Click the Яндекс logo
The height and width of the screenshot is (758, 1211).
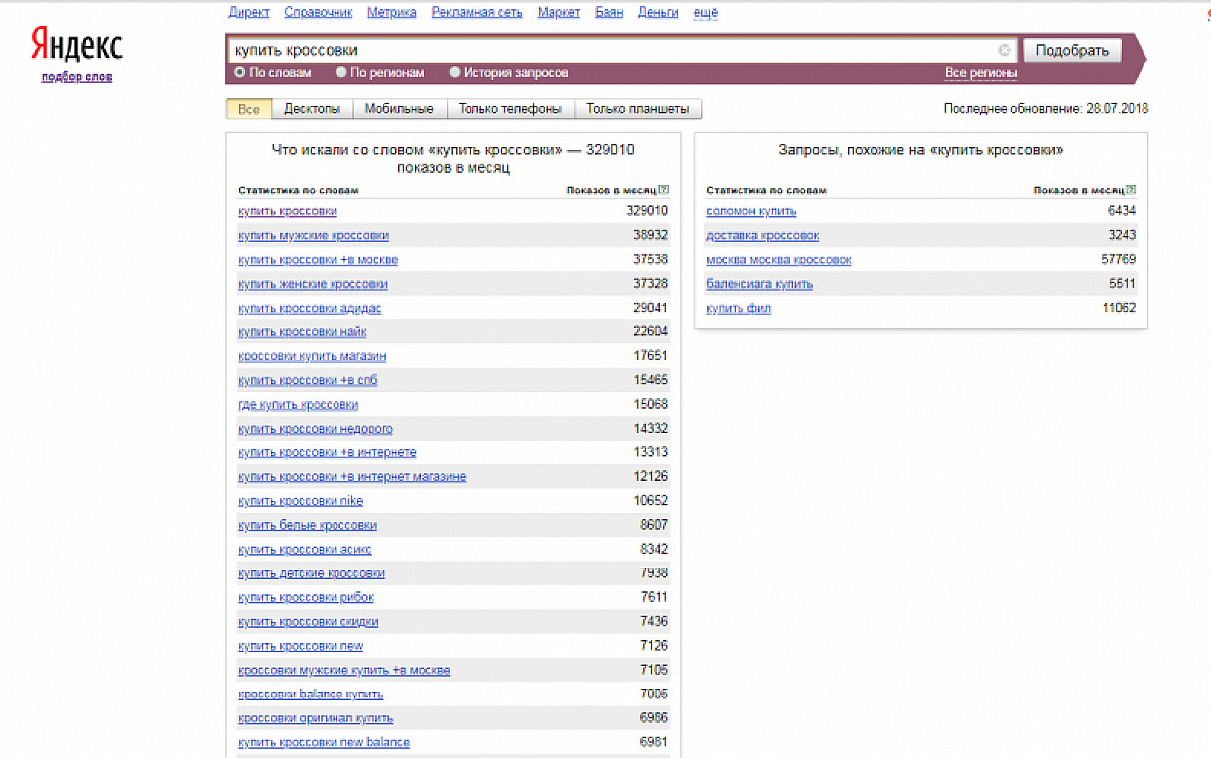tap(76, 45)
